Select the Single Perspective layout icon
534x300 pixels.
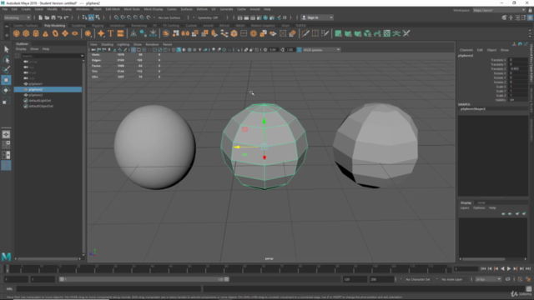coord(6,135)
